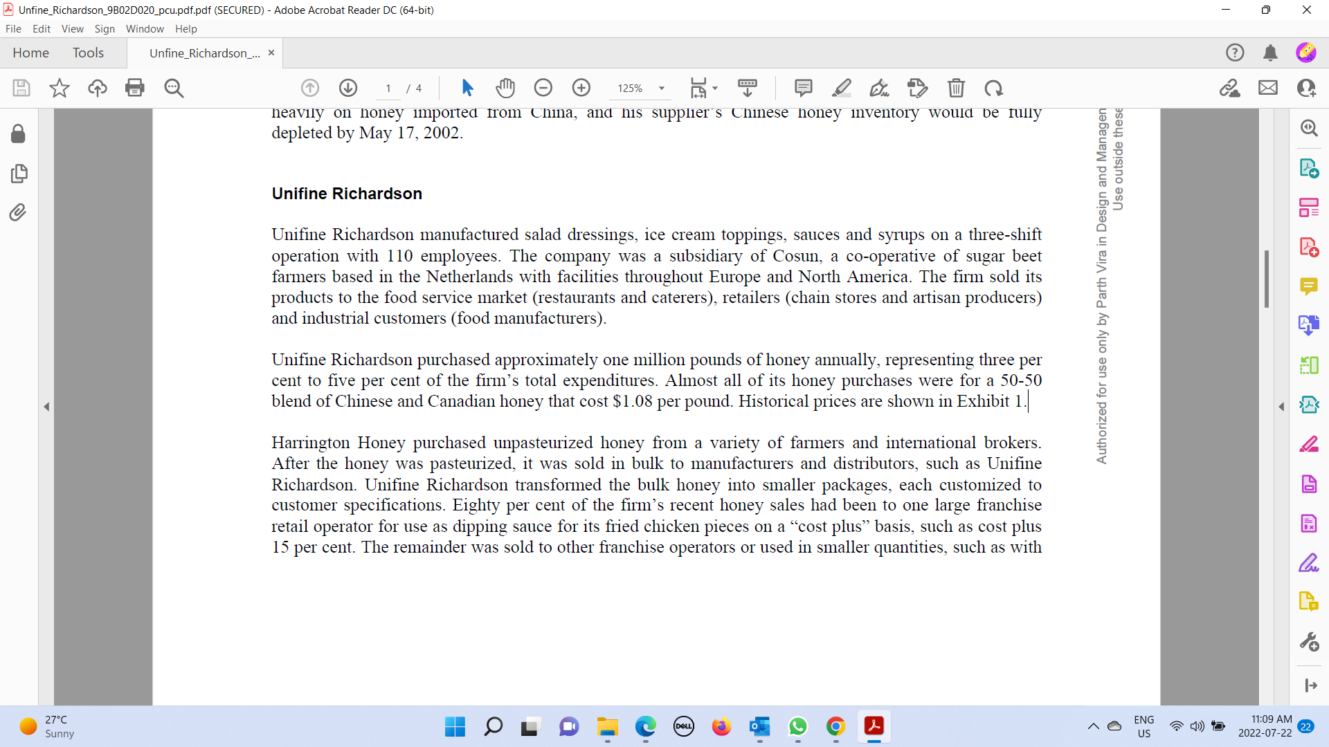Viewport: 1329px width, 747px height.
Task: Open the Search document magnifier in sidebar
Action: [1309, 128]
